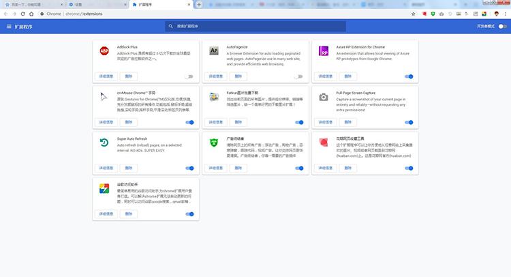
Task: Click the red Huaban icon in browser toolbar
Action: point(424,14)
